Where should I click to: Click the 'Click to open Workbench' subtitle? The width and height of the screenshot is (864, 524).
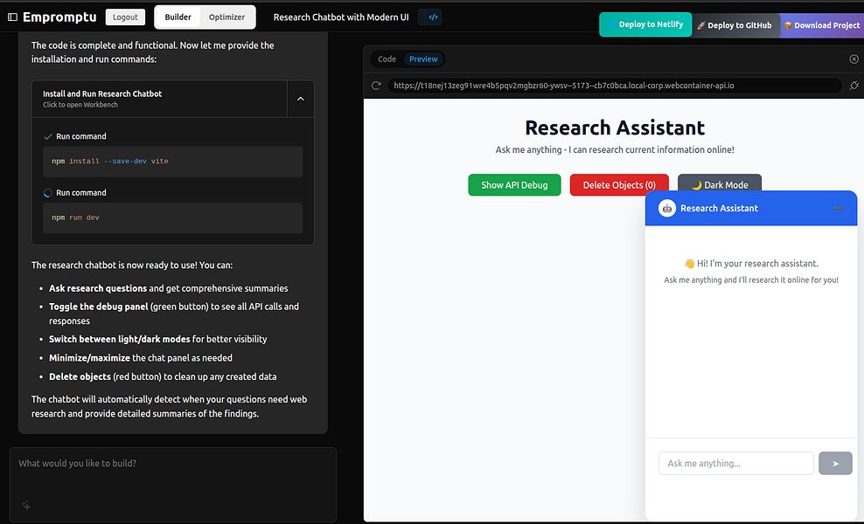coord(80,105)
